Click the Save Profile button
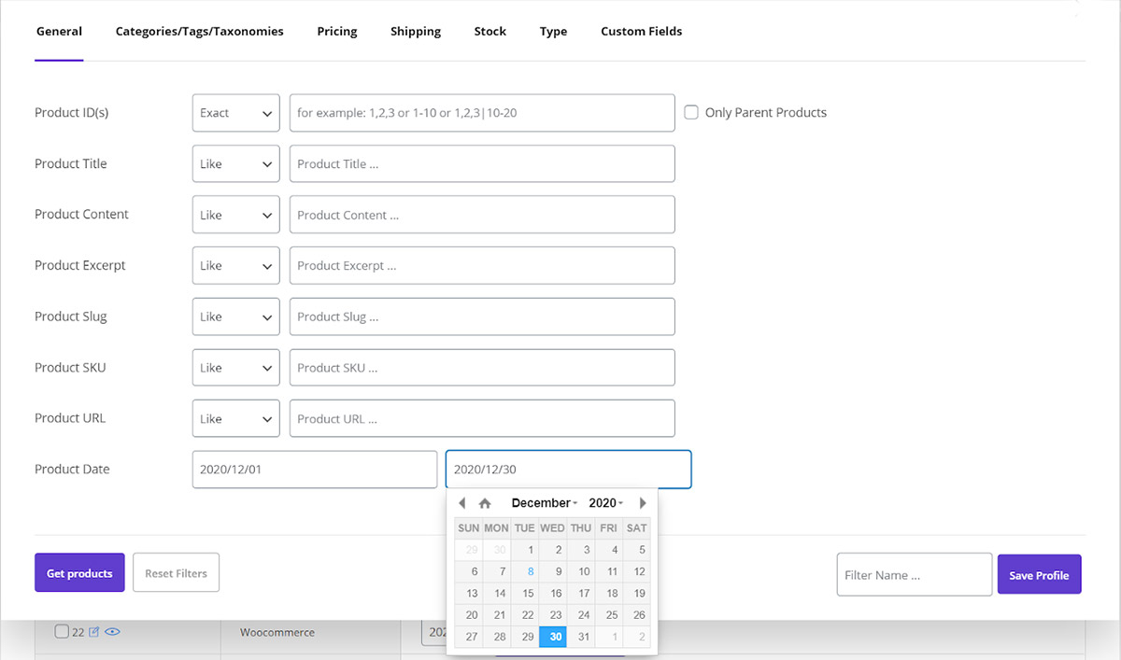Screen dimensions: 1121x660 [1039, 575]
